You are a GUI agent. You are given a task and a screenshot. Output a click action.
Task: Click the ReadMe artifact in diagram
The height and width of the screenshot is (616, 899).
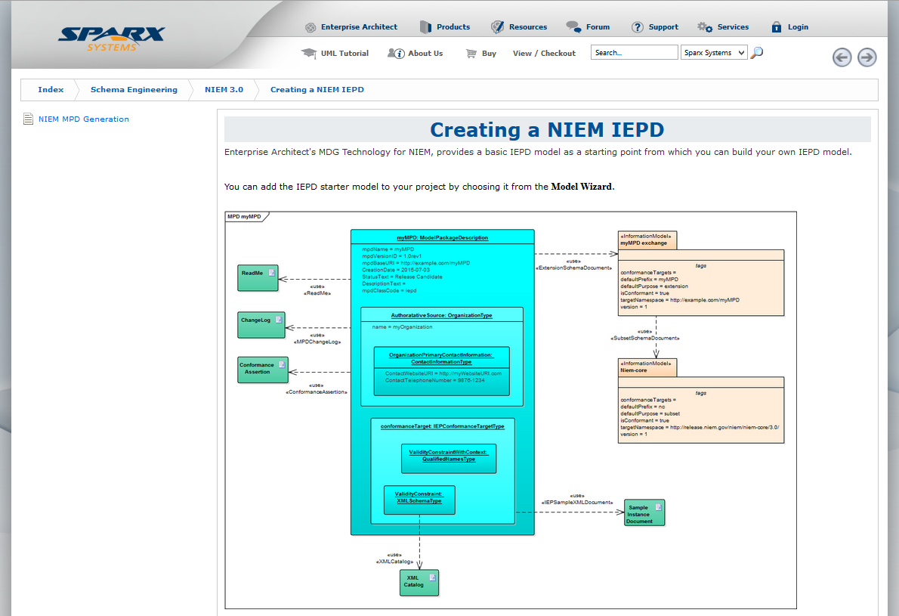(258, 278)
